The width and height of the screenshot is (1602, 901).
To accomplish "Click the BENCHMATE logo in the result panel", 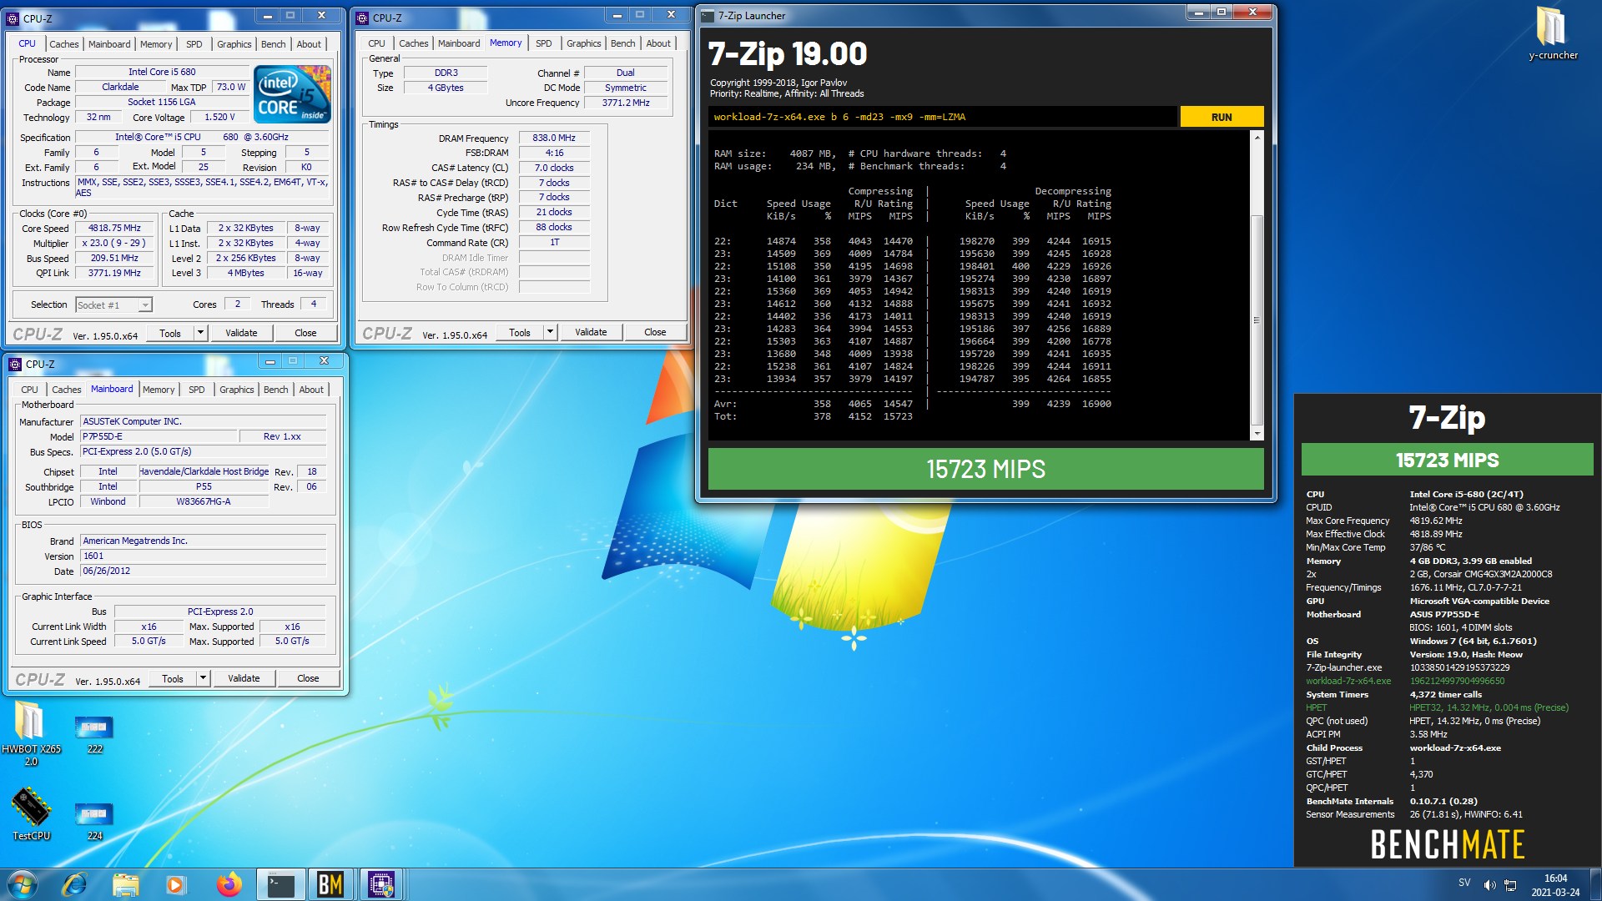I will coord(1447,844).
